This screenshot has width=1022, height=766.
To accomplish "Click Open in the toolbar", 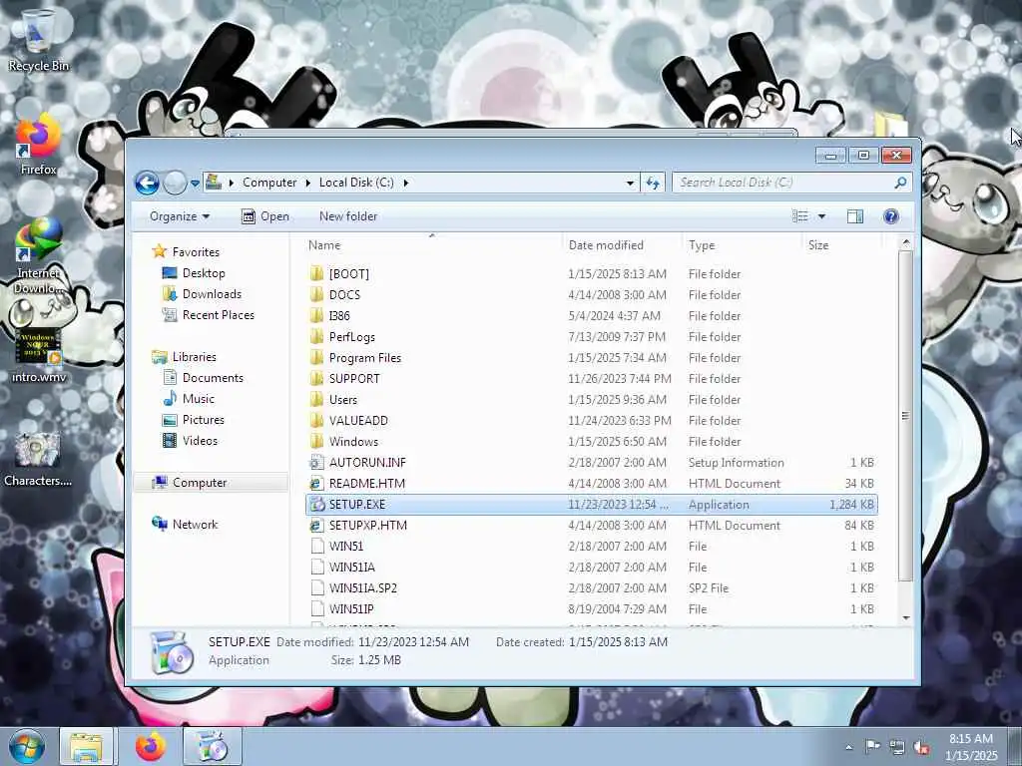I will pos(265,216).
